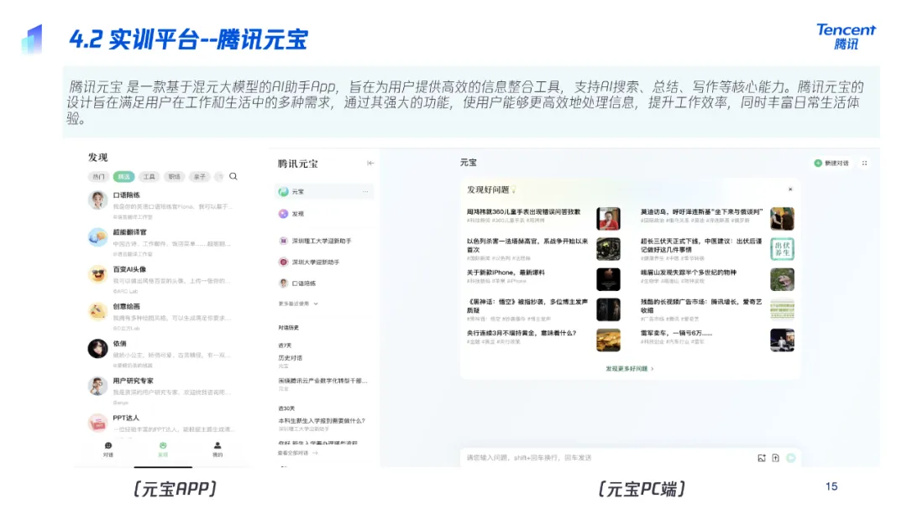Open the 用户研究专家 avatar icon
This screenshot has height=509, width=907.
[97, 386]
